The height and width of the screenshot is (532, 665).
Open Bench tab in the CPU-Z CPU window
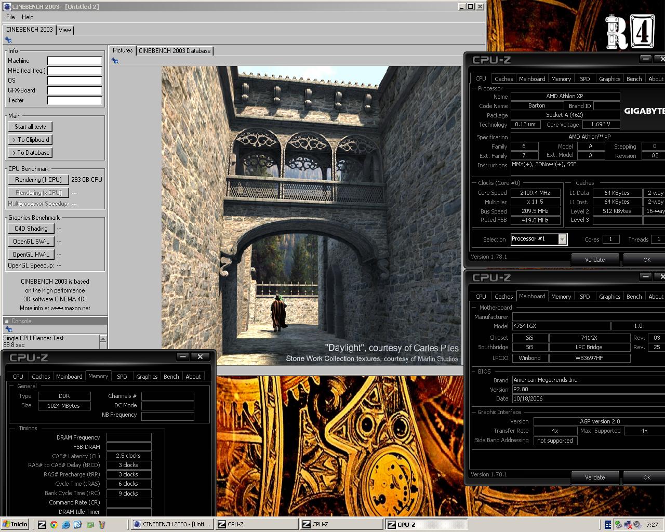pos(634,79)
